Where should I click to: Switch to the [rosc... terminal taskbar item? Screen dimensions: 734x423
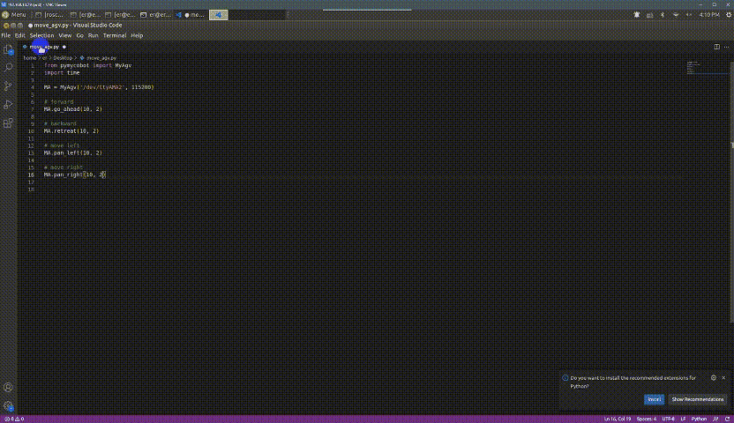[x=49, y=15]
